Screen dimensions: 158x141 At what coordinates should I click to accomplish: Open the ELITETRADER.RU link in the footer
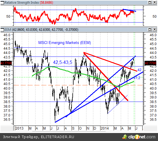(x=58, y=137)
